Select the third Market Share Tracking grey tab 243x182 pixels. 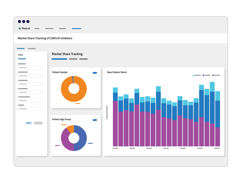tap(83, 59)
